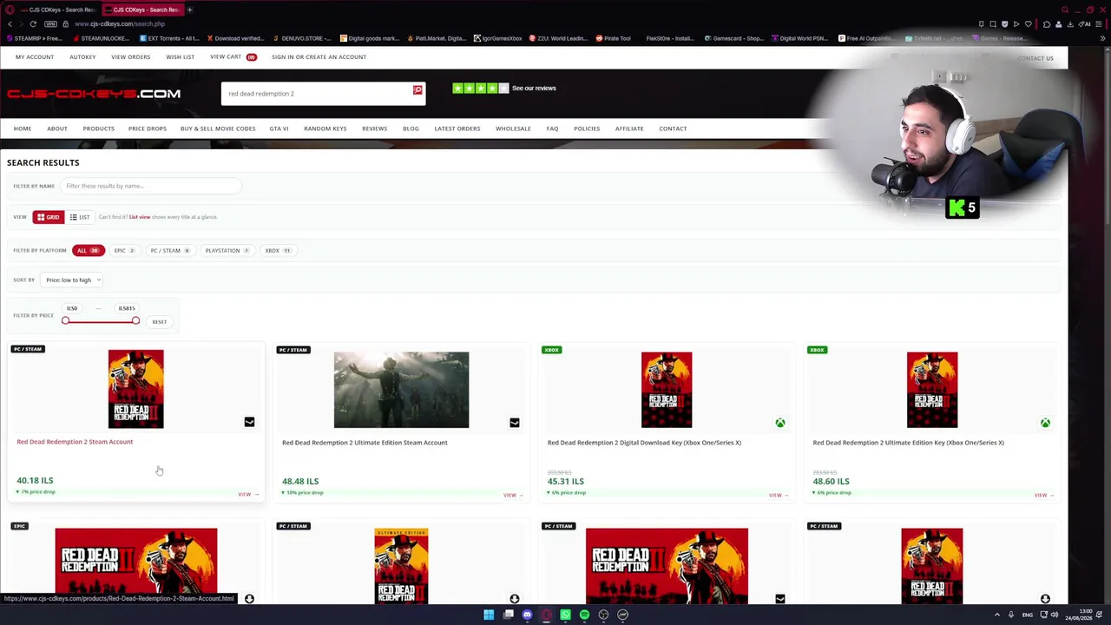
Task: Click the List view link in hint text
Action: (x=140, y=217)
